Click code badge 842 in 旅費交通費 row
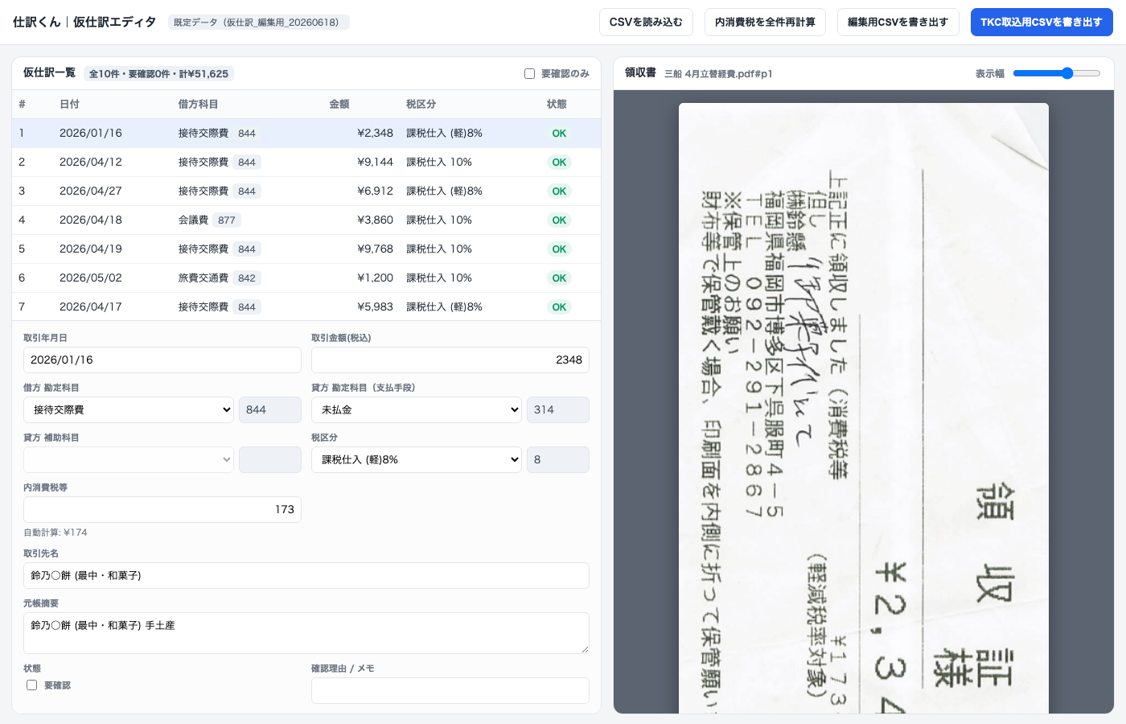1126x724 pixels. tap(247, 278)
